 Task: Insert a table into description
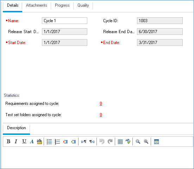(120, 142)
